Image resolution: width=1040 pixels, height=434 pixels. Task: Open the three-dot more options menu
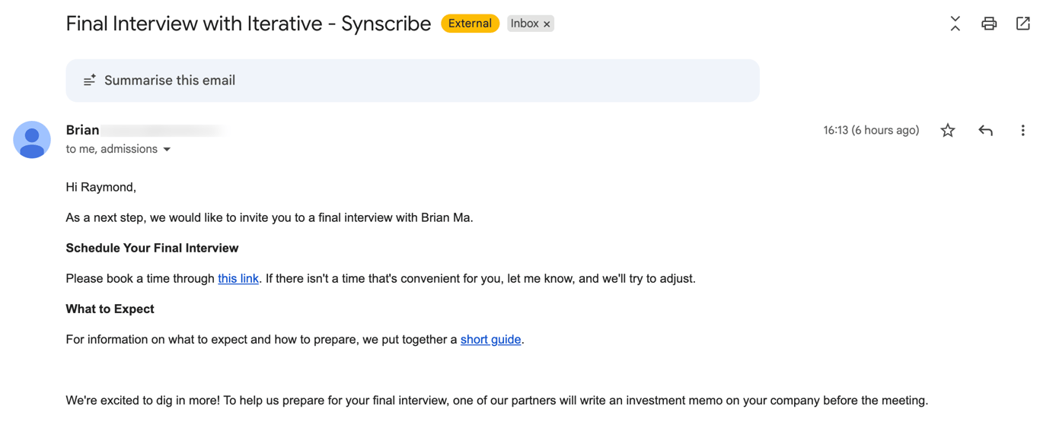[x=1022, y=131]
